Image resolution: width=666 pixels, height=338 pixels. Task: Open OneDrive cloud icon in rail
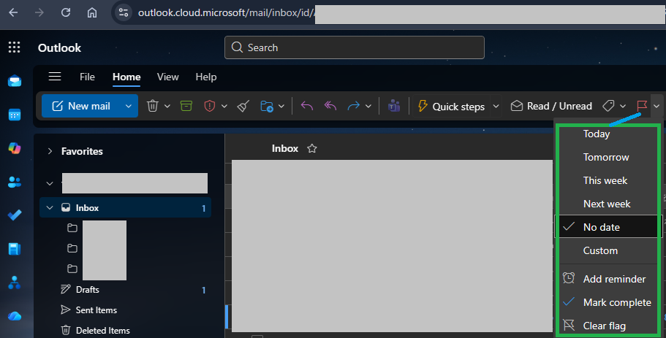(15, 316)
